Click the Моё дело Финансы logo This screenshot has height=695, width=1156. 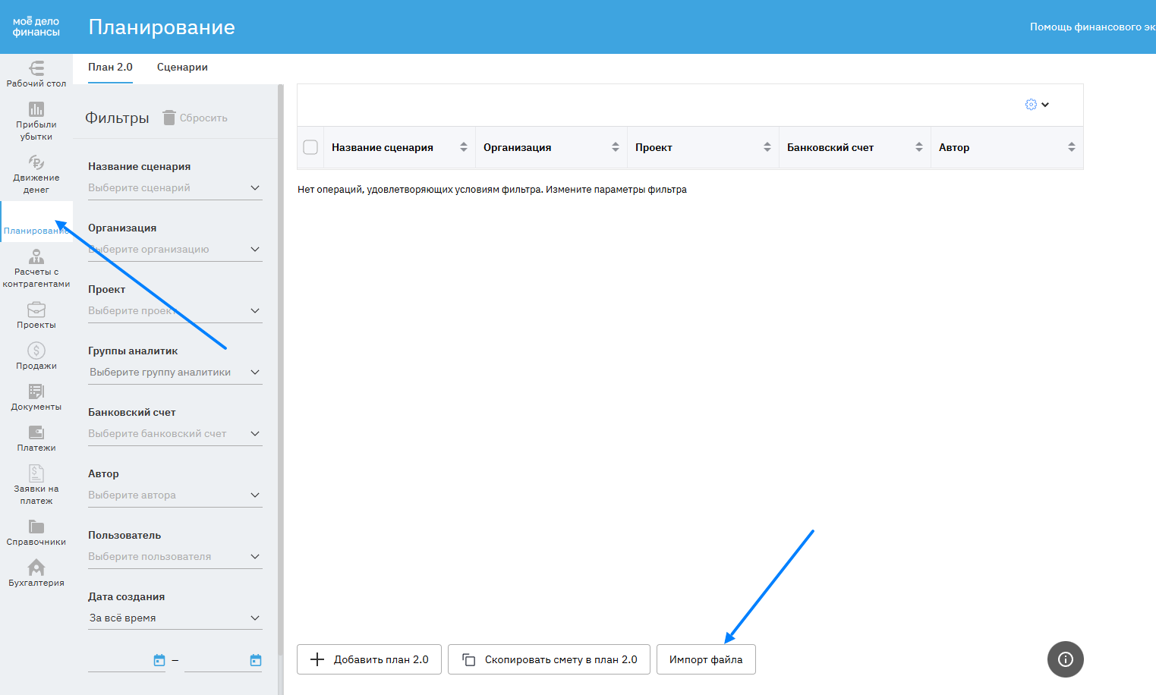(36, 27)
